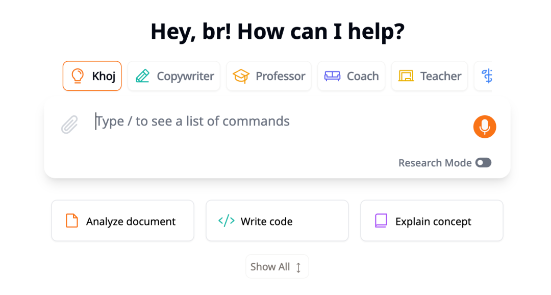The width and height of the screenshot is (551, 295).
Task: Select the Explain concept suggestion
Action: [x=432, y=221]
